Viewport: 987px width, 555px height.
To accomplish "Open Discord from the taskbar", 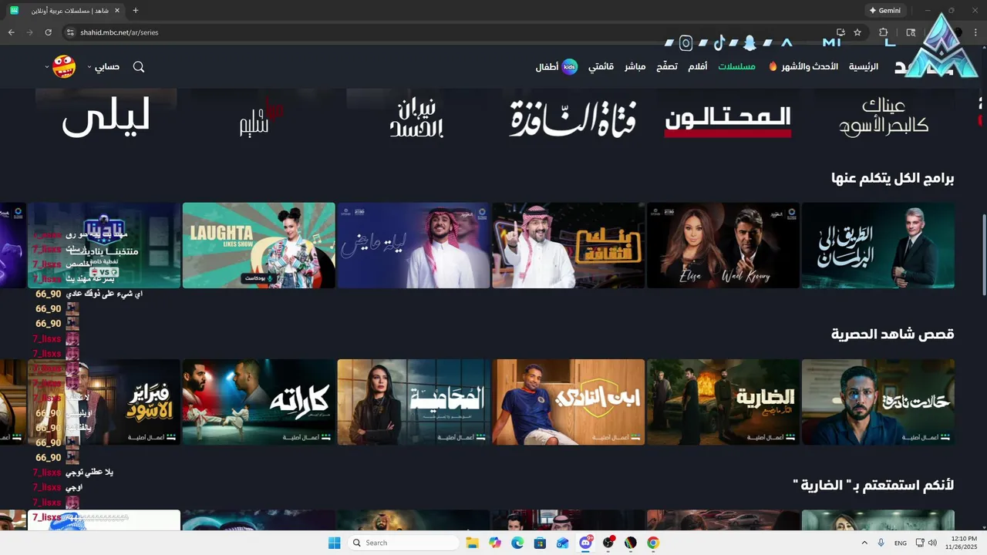I will click(x=585, y=543).
